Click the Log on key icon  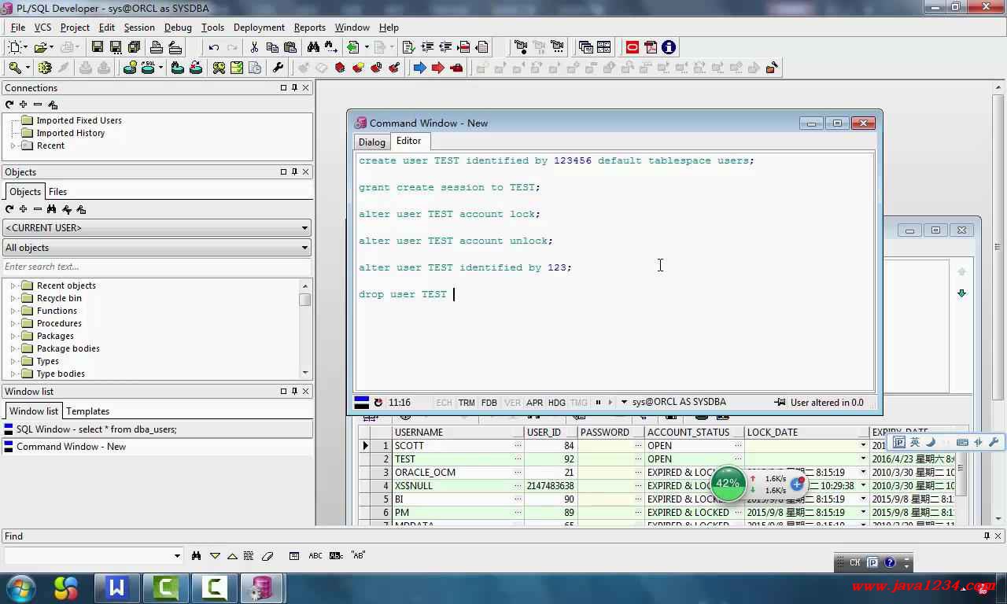14,68
